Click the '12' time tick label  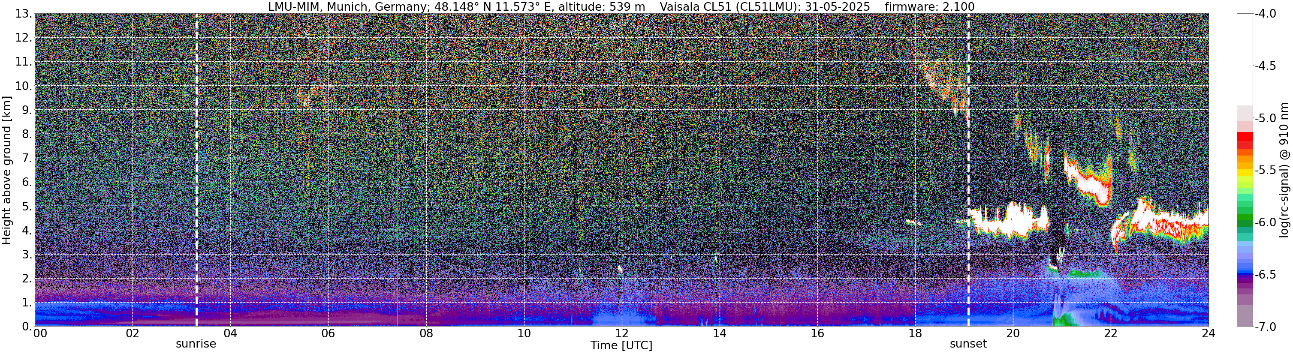click(x=621, y=333)
